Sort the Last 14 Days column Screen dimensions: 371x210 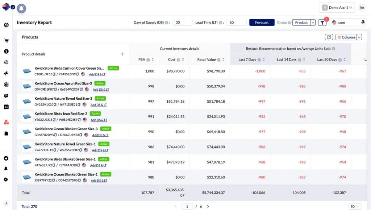304,59
